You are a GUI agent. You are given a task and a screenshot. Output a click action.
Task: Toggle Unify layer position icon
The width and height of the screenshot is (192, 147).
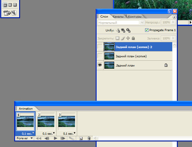click(118, 30)
